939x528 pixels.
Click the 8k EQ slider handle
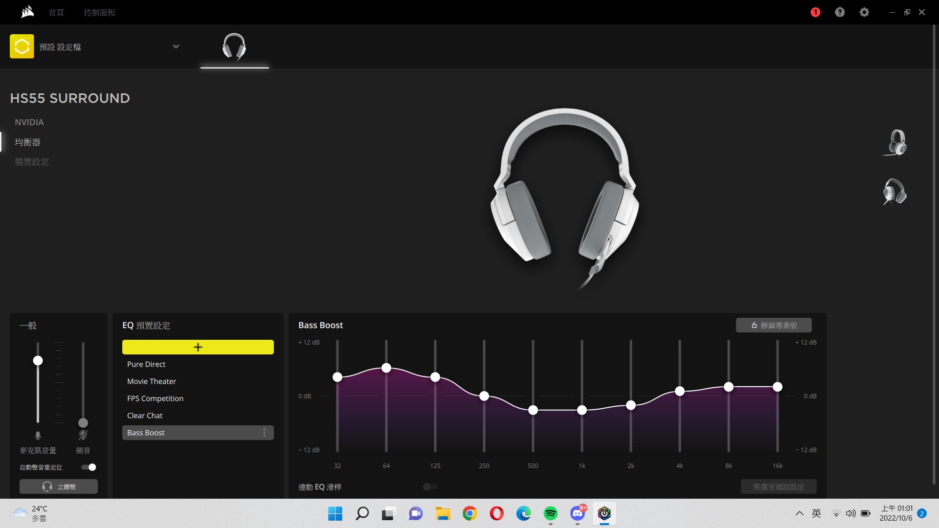(729, 387)
